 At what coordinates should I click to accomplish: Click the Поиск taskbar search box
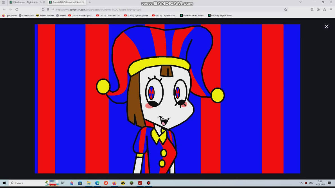33,183
